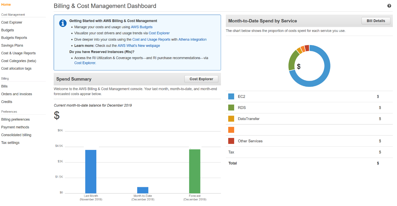This screenshot has height=206, width=397.
Task: Click the EC2 service label
Action: (x=241, y=96)
